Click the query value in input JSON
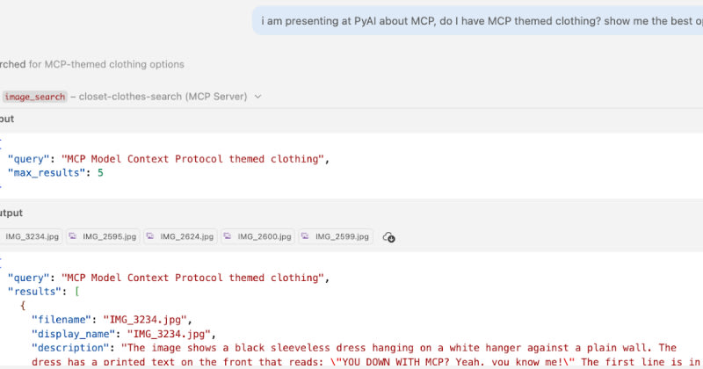Screen dimensions: 703x369 click(x=192, y=159)
